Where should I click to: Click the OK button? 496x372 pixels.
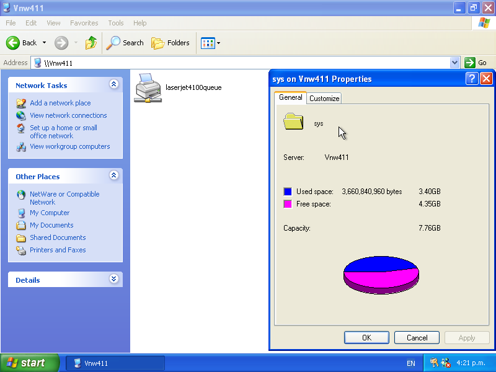coord(366,337)
